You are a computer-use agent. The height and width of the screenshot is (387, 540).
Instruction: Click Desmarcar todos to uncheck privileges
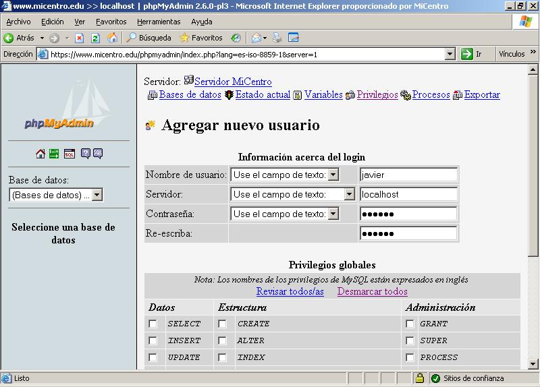373,291
